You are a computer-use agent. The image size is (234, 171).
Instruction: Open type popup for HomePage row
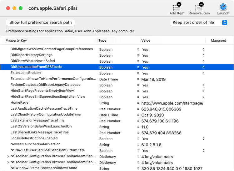(138, 103)
